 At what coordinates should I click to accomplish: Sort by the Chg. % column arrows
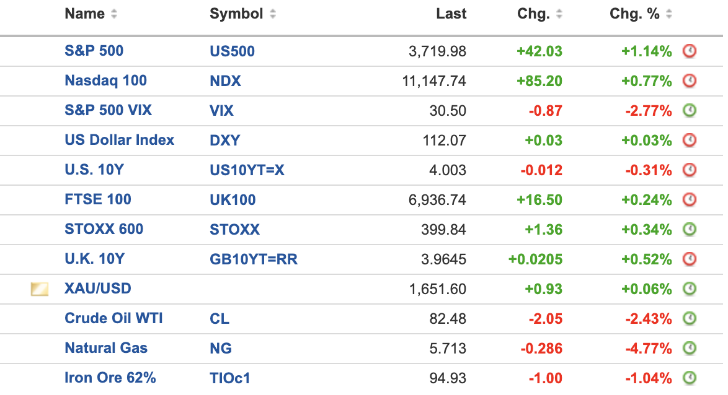click(668, 14)
